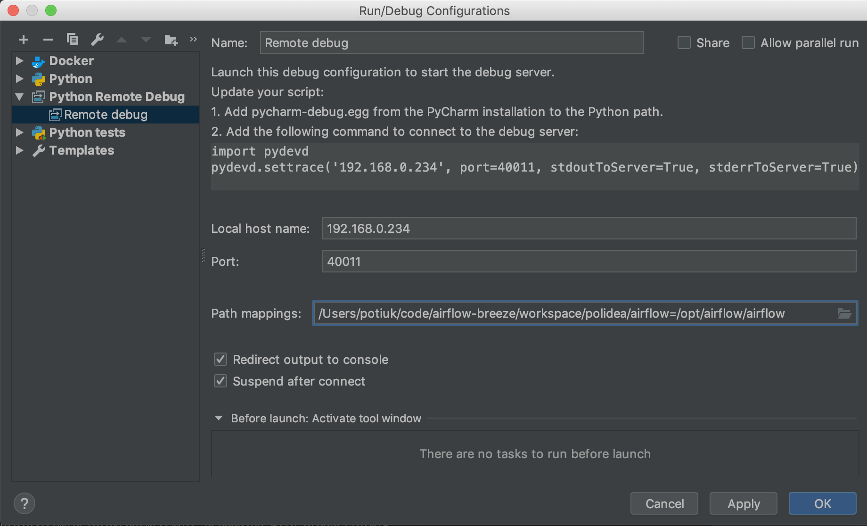Enable the Share checkbox

(684, 43)
